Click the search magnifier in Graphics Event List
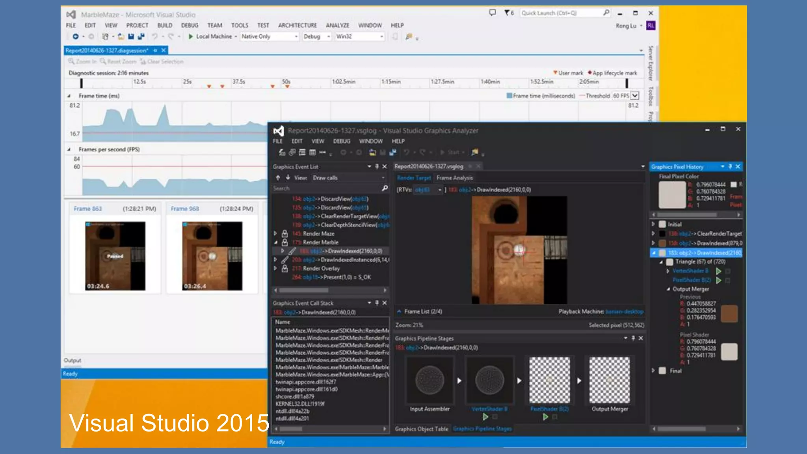The width and height of the screenshot is (807, 454). click(385, 188)
